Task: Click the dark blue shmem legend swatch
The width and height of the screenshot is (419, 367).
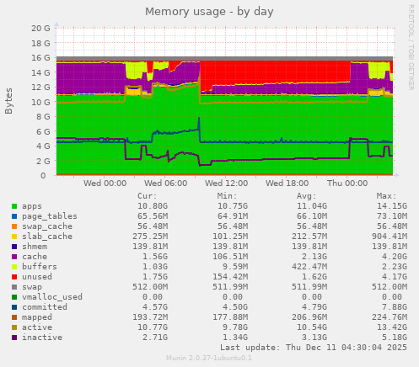Action: (14, 247)
